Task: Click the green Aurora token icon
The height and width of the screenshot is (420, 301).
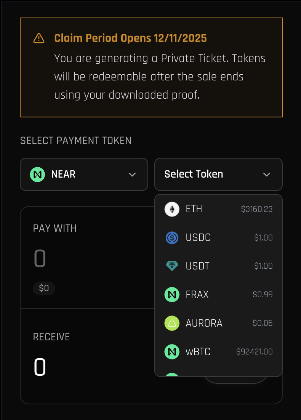Action: tap(172, 323)
